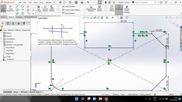
Task: Click the Rebuild traffic light icon
Action: [x=106, y=2]
